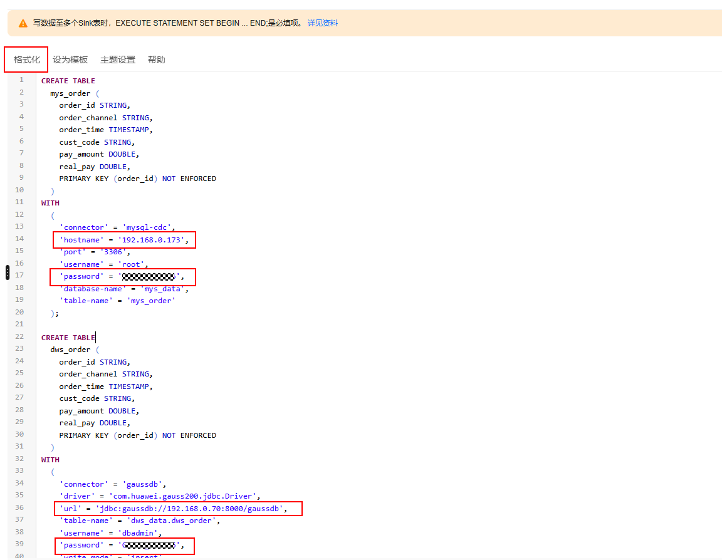Click line number 11 in the gutter
Viewport: 722px width, 560px height.
20,202
